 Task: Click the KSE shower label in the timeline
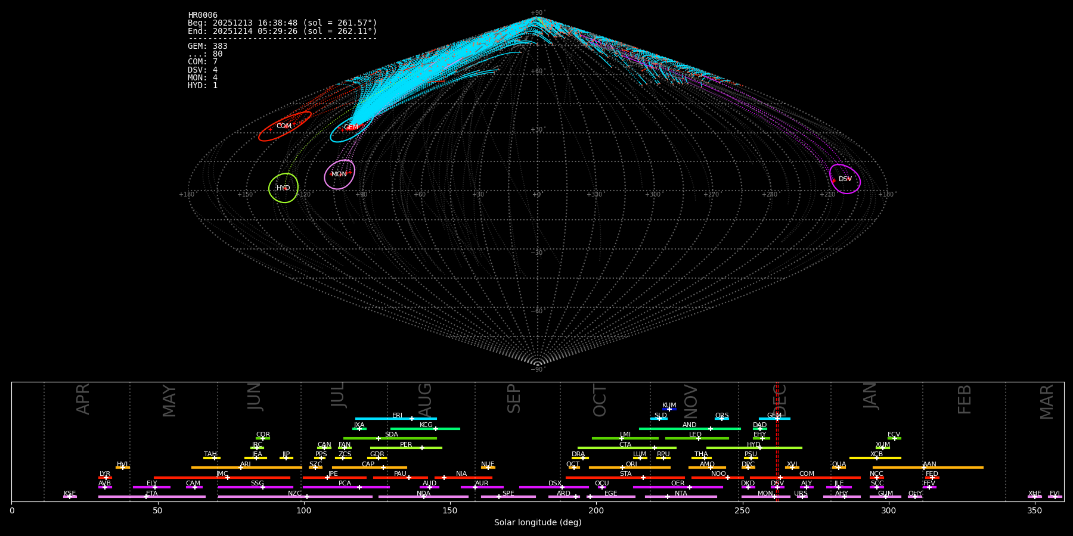click(x=70, y=494)
